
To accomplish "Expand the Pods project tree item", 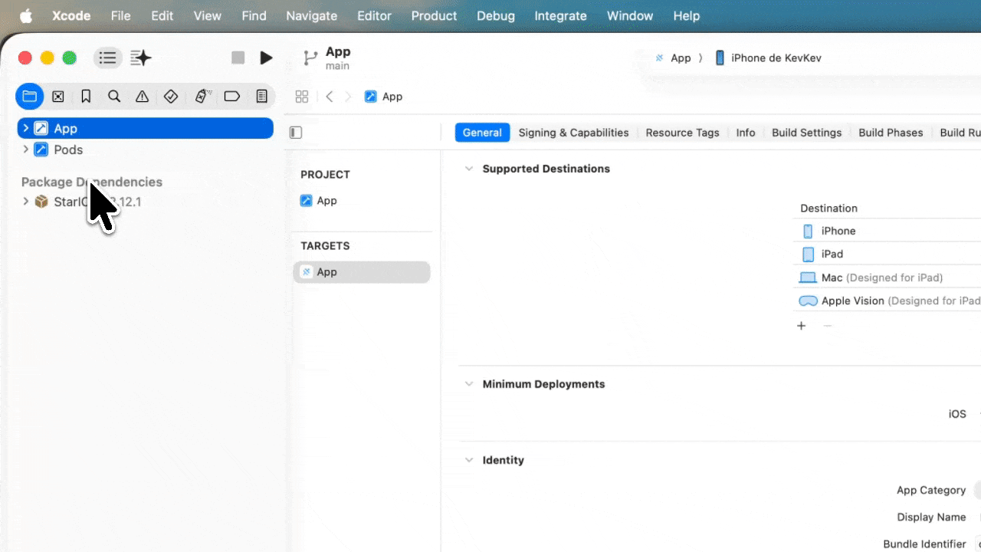I will click(25, 149).
